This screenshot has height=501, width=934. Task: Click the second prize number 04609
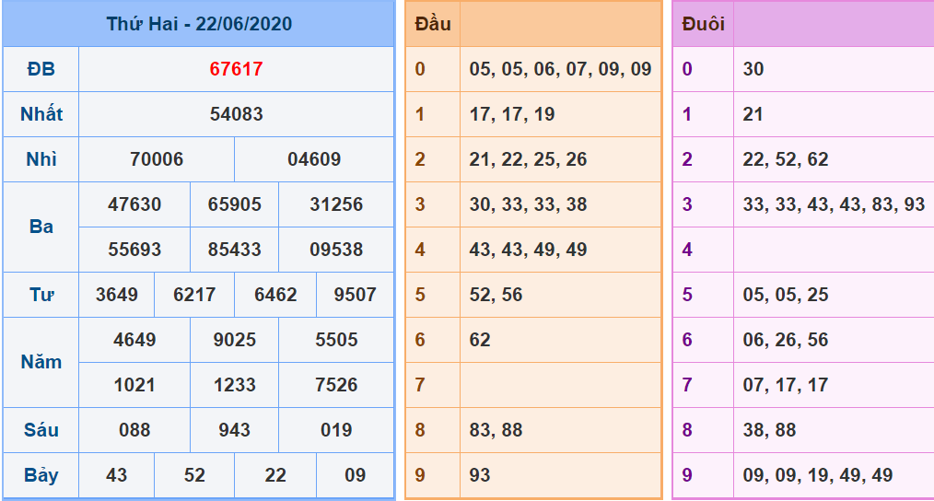pyautogui.click(x=314, y=159)
